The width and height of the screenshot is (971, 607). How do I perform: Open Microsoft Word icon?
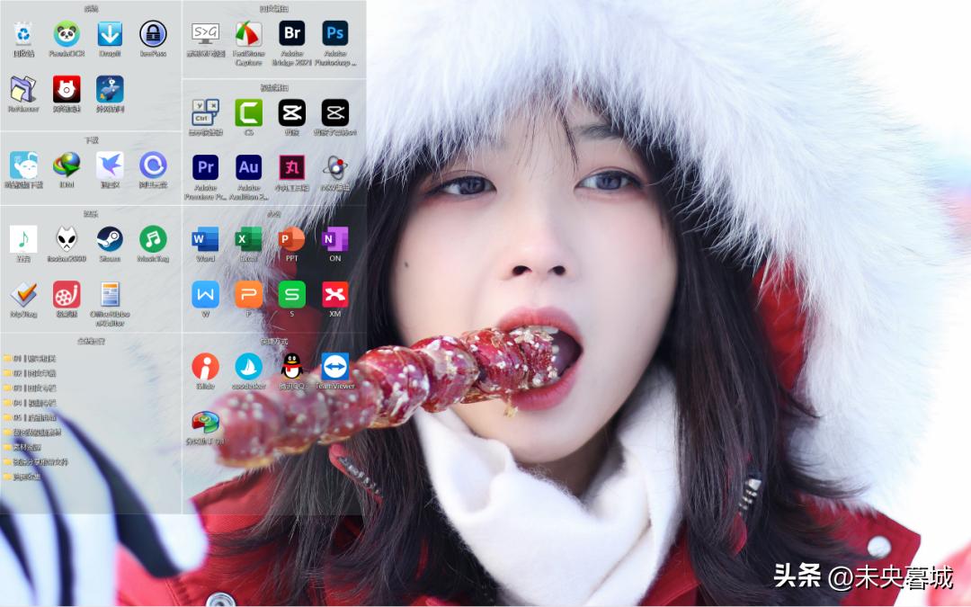tap(205, 239)
